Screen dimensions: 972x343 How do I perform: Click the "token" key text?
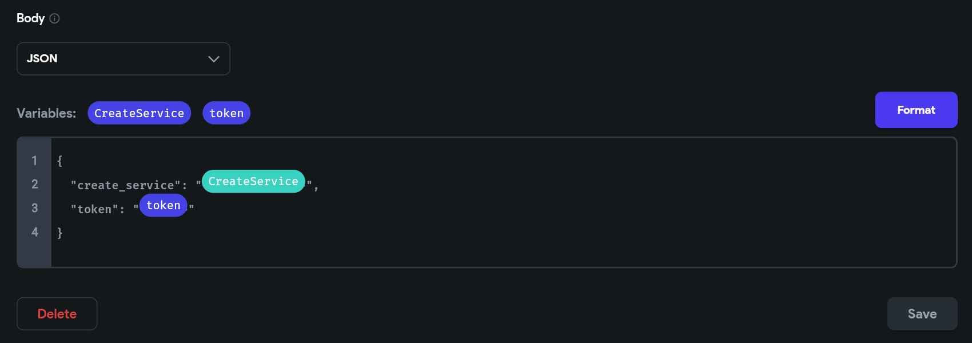click(94, 209)
